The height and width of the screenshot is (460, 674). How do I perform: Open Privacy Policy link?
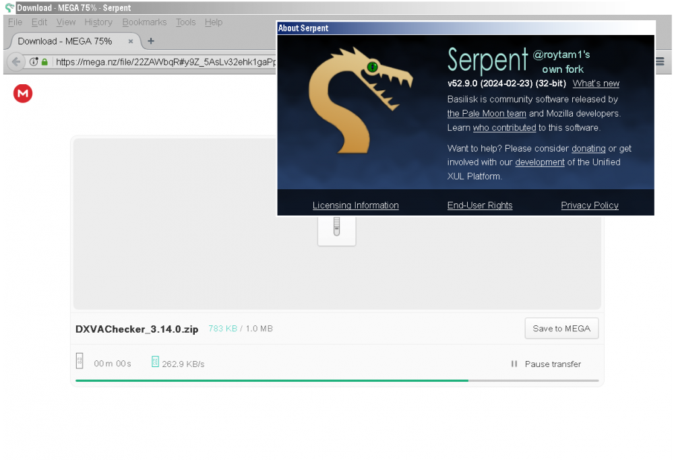[x=590, y=205]
